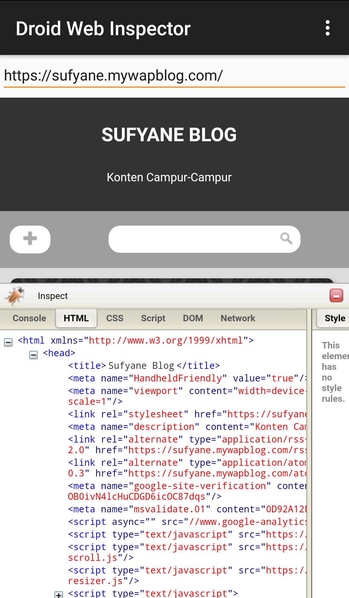
Task: Minimize the Firebug inspector panel
Action: pos(336,295)
